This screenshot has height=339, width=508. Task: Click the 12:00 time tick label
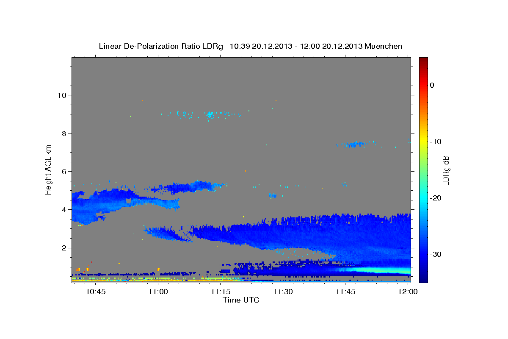pyautogui.click(x=408, y=292)
